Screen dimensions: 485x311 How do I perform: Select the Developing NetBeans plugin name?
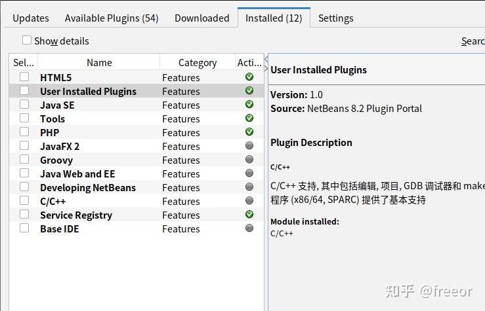88,188
